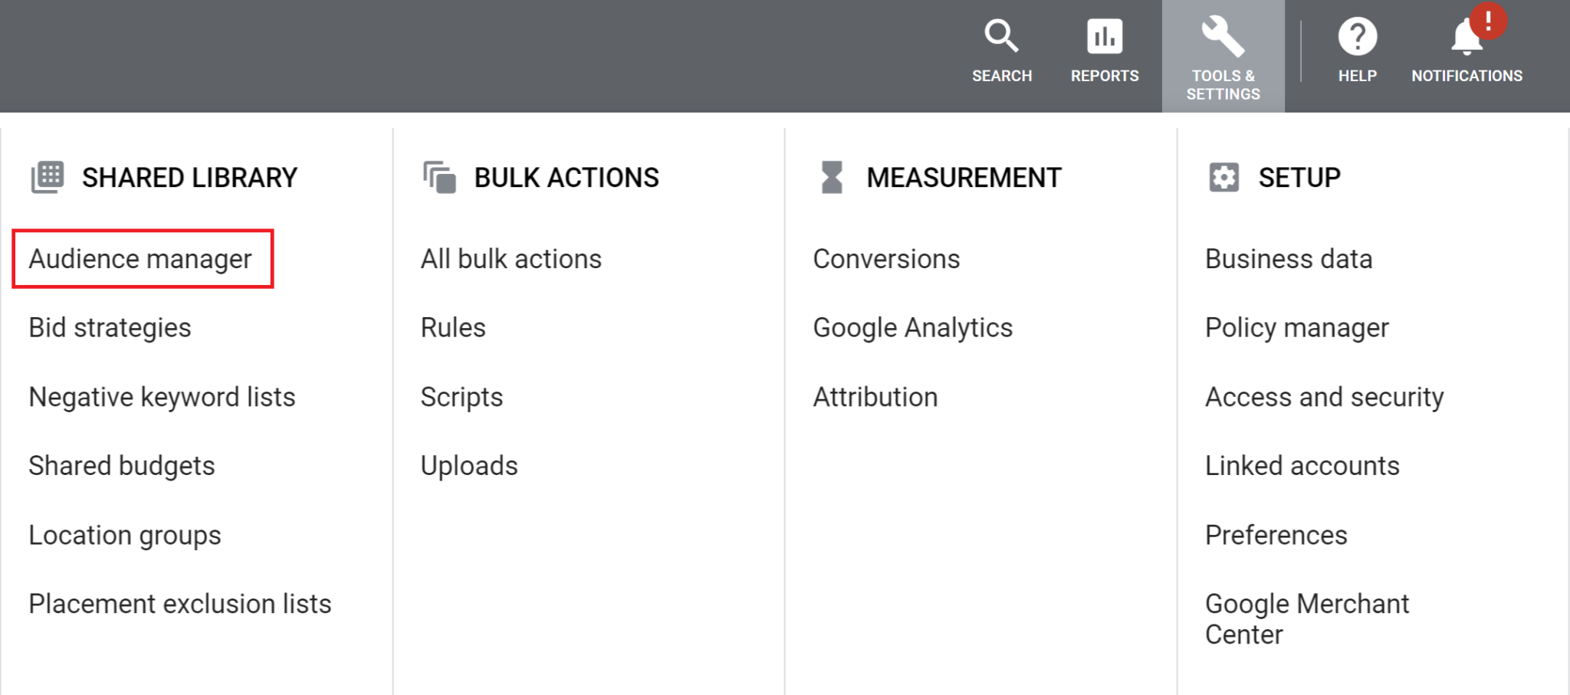Open Google Merchant Center
Viewport: 1570px width, 695px height.
[1306, 618]
